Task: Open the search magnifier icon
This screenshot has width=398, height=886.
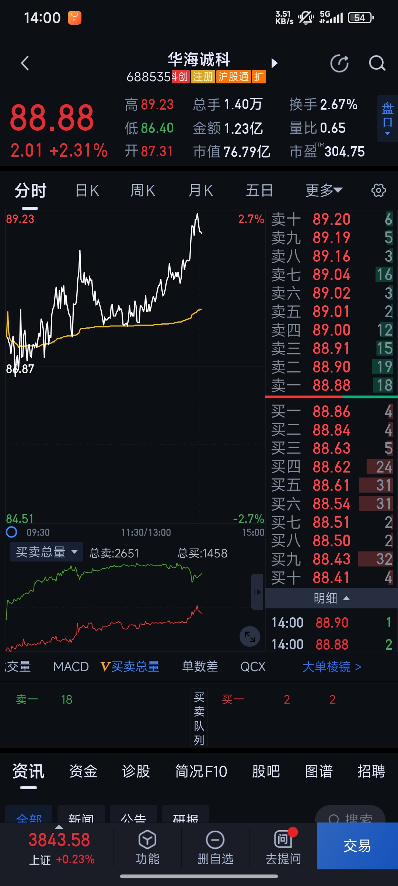Action: 377,63
